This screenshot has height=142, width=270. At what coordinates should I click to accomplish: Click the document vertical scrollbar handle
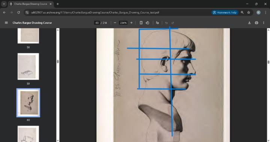click(268, 62)
